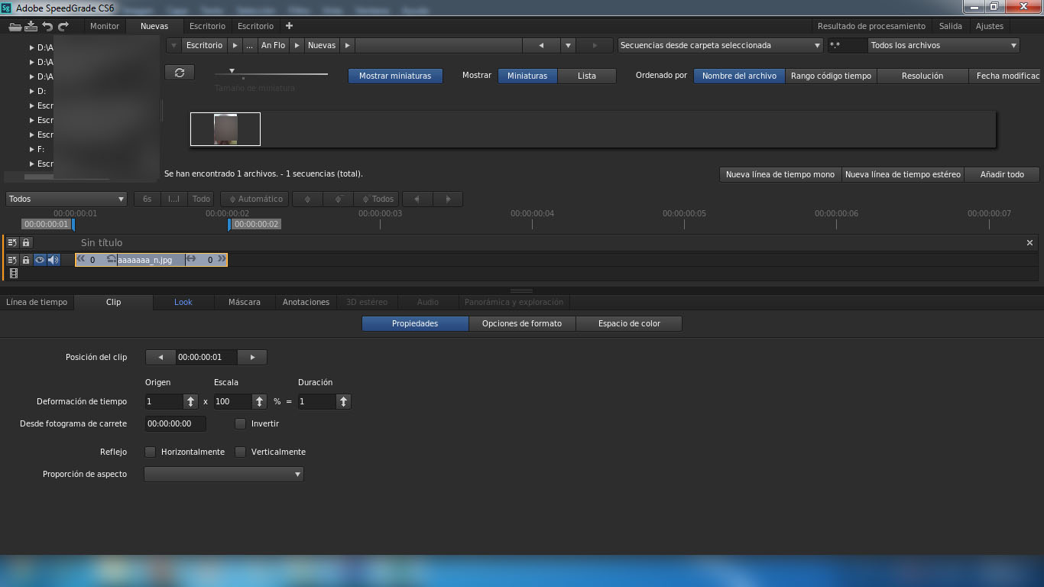Go to next keyframe arrow

(x=448, y=199)
